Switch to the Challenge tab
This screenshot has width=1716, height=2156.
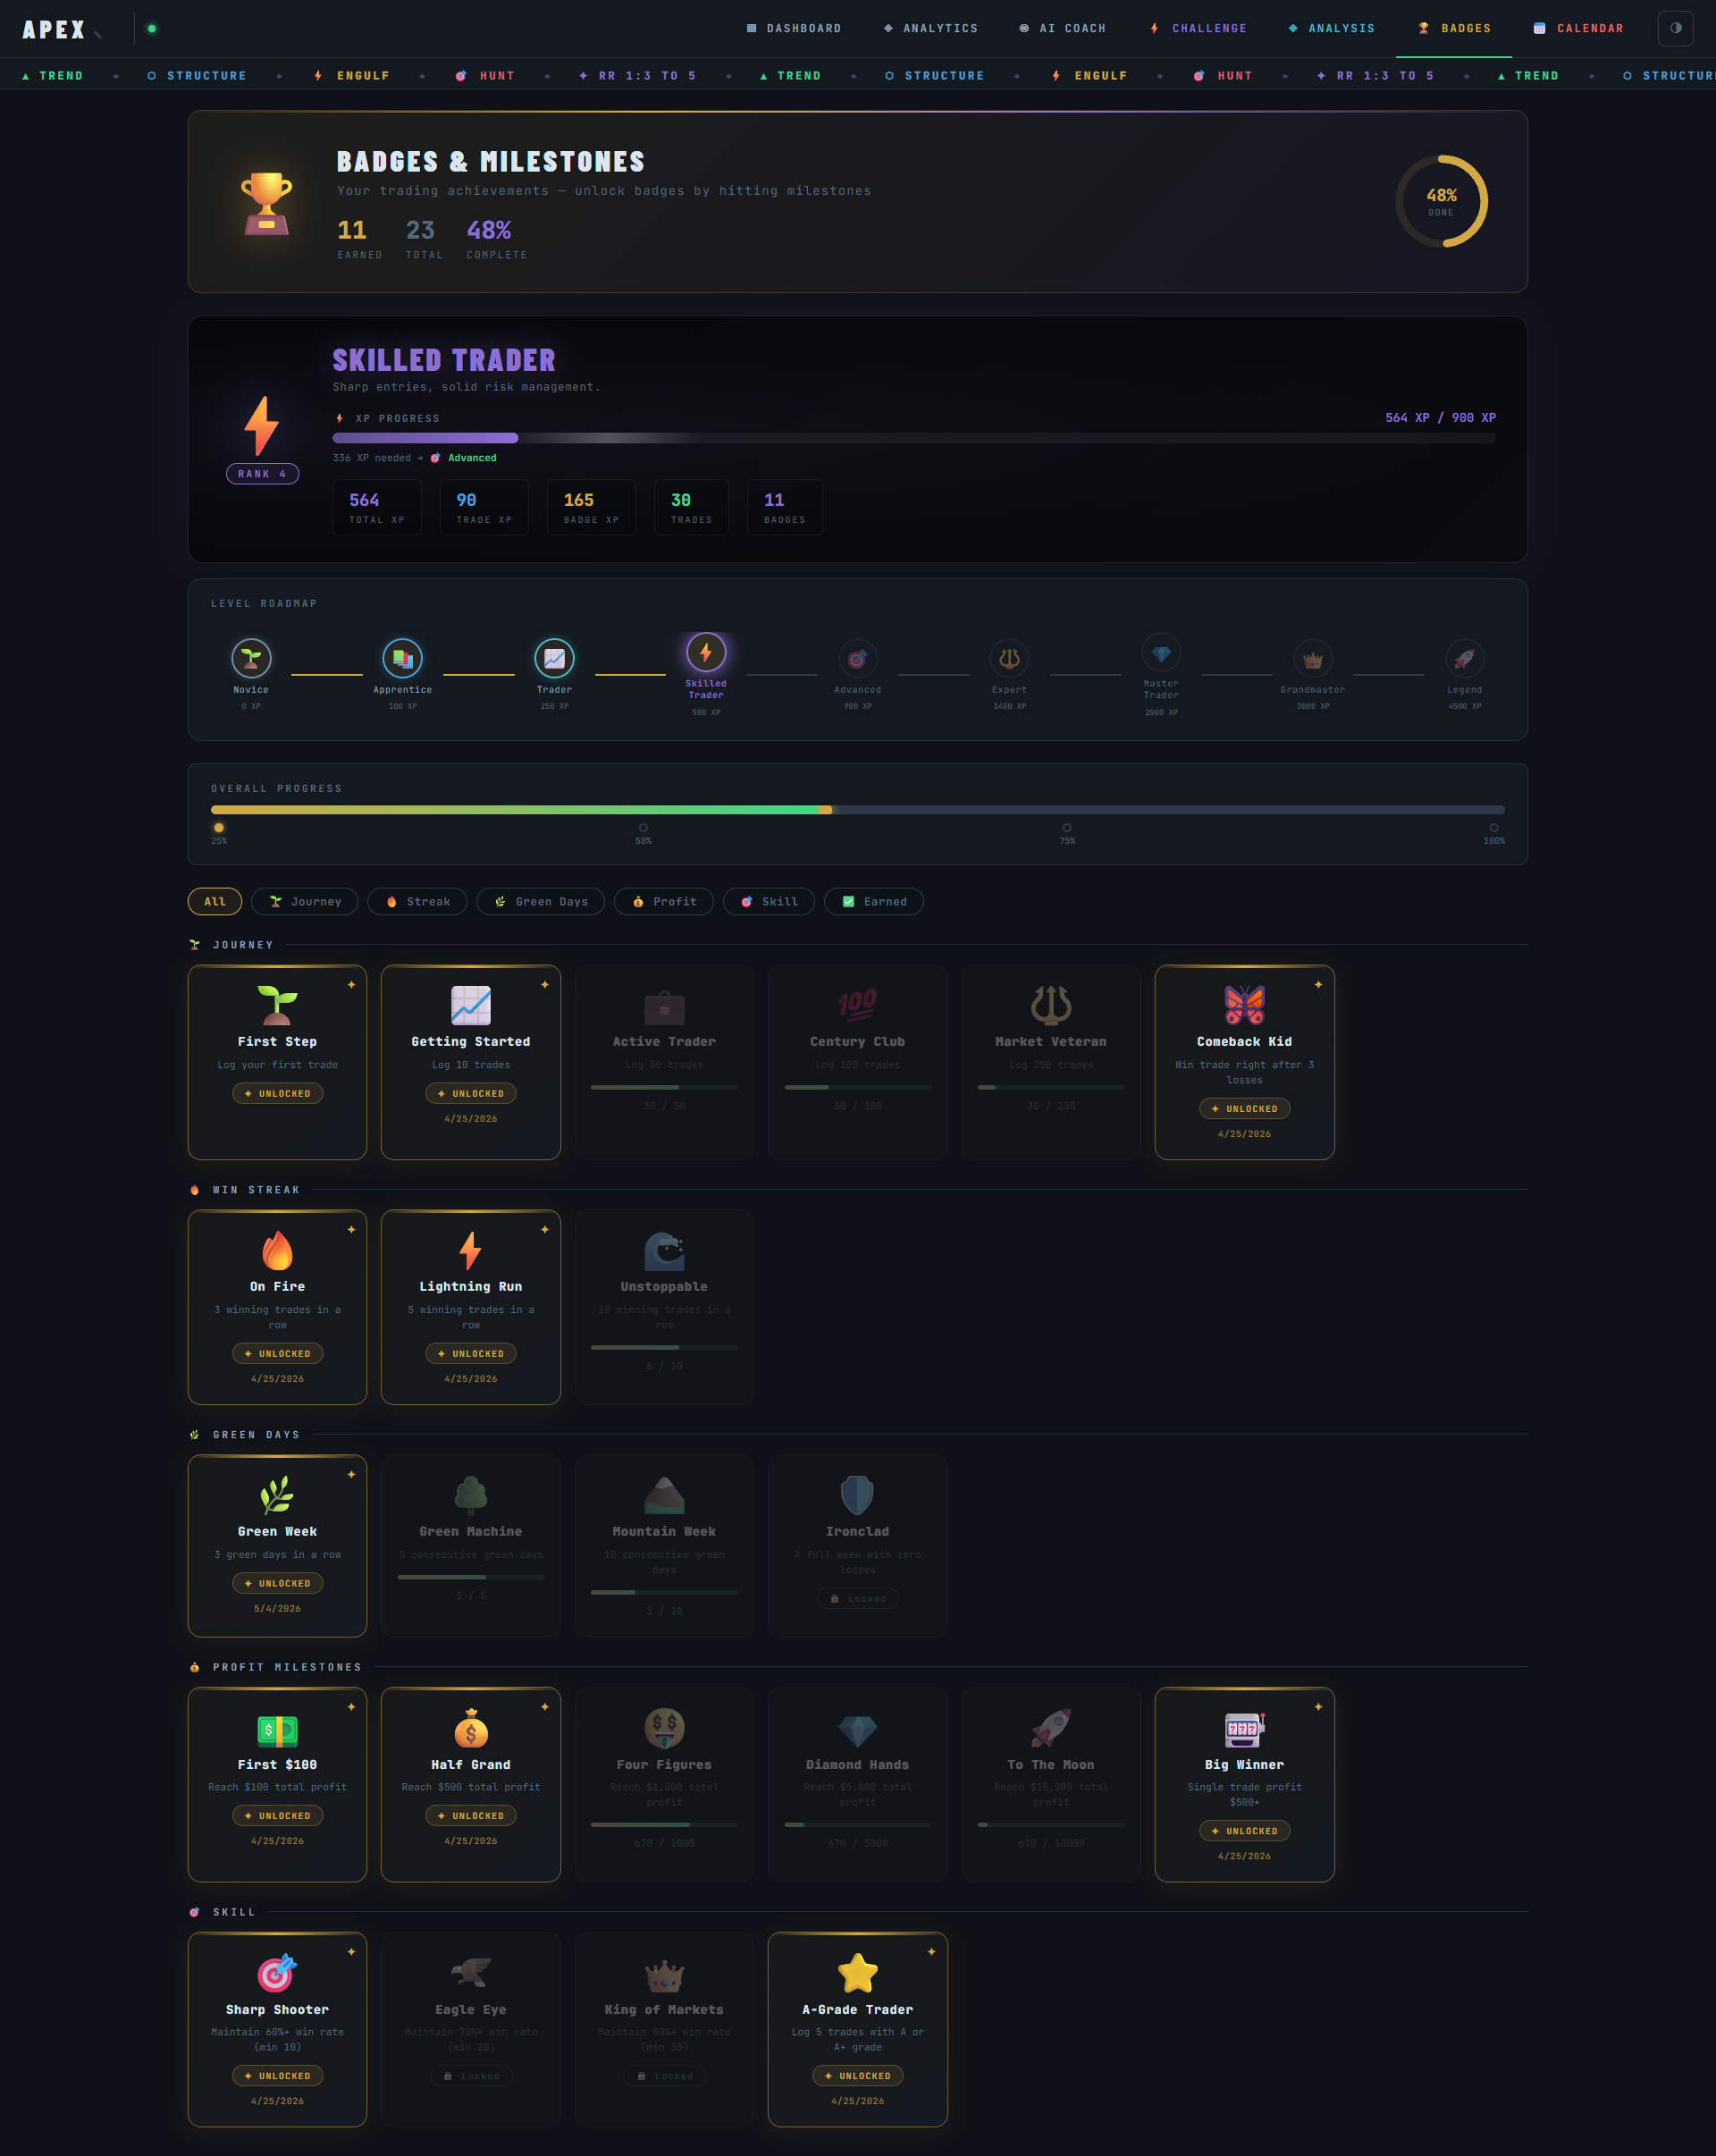[1198, 28]
